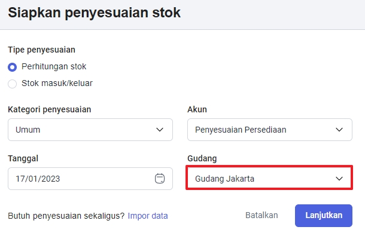
Task: Click the Tanggal field label
Action: [x=23, y=158]
